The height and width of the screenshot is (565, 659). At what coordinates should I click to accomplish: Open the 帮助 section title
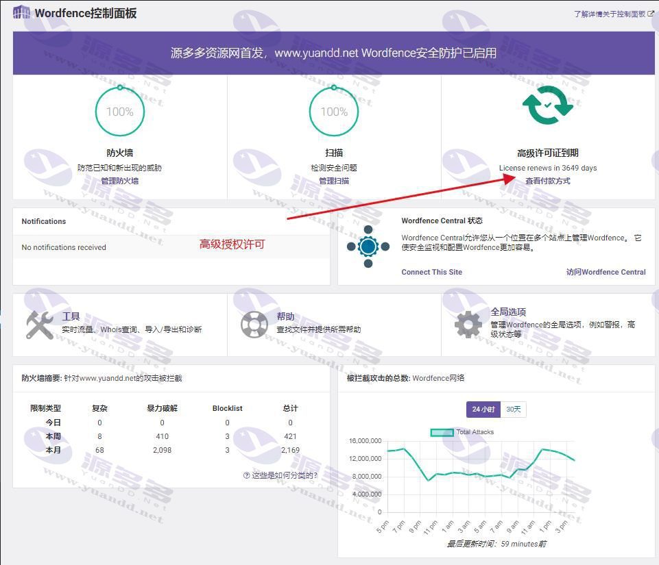pos(285,316)
